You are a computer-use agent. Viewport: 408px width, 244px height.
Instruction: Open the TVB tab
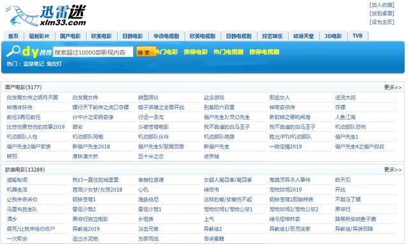[x=358, y=36]
